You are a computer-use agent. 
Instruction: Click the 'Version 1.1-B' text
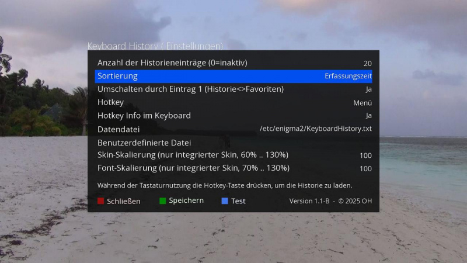click(x=309, y=201)
